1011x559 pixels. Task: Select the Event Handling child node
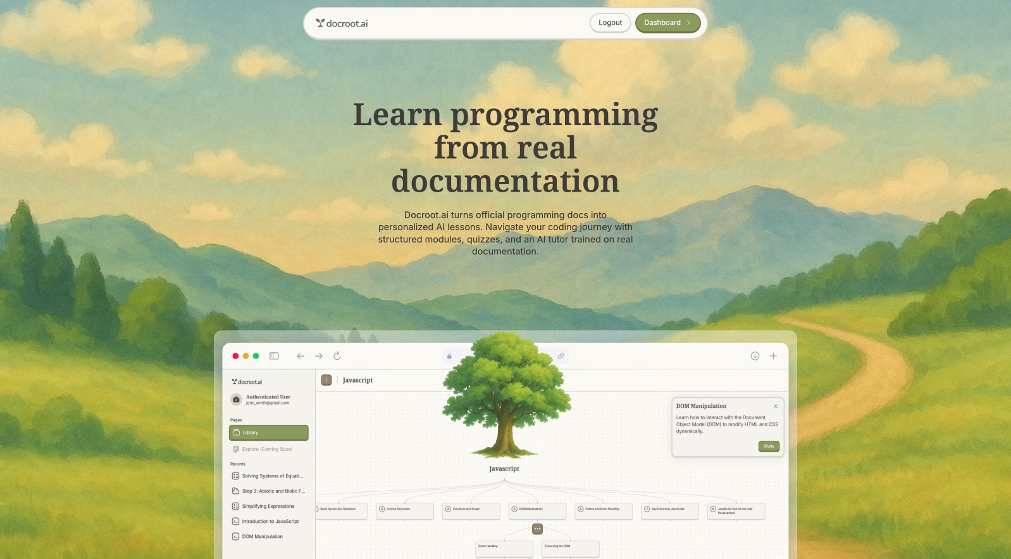coord(504,549)
